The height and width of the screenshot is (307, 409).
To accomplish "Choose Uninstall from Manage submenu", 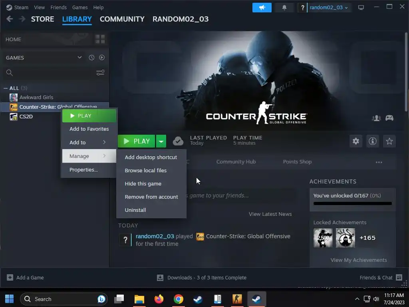I will click(151, 210).
